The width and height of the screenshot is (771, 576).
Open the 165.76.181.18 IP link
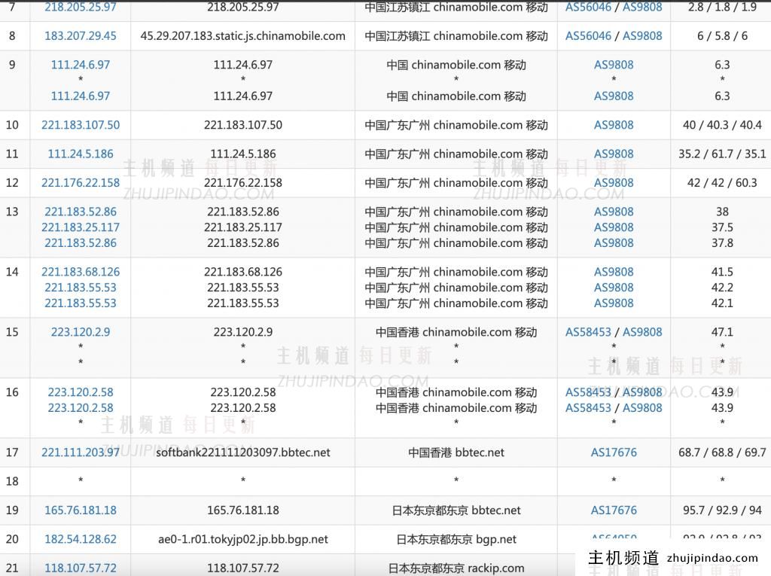point(81,510)
